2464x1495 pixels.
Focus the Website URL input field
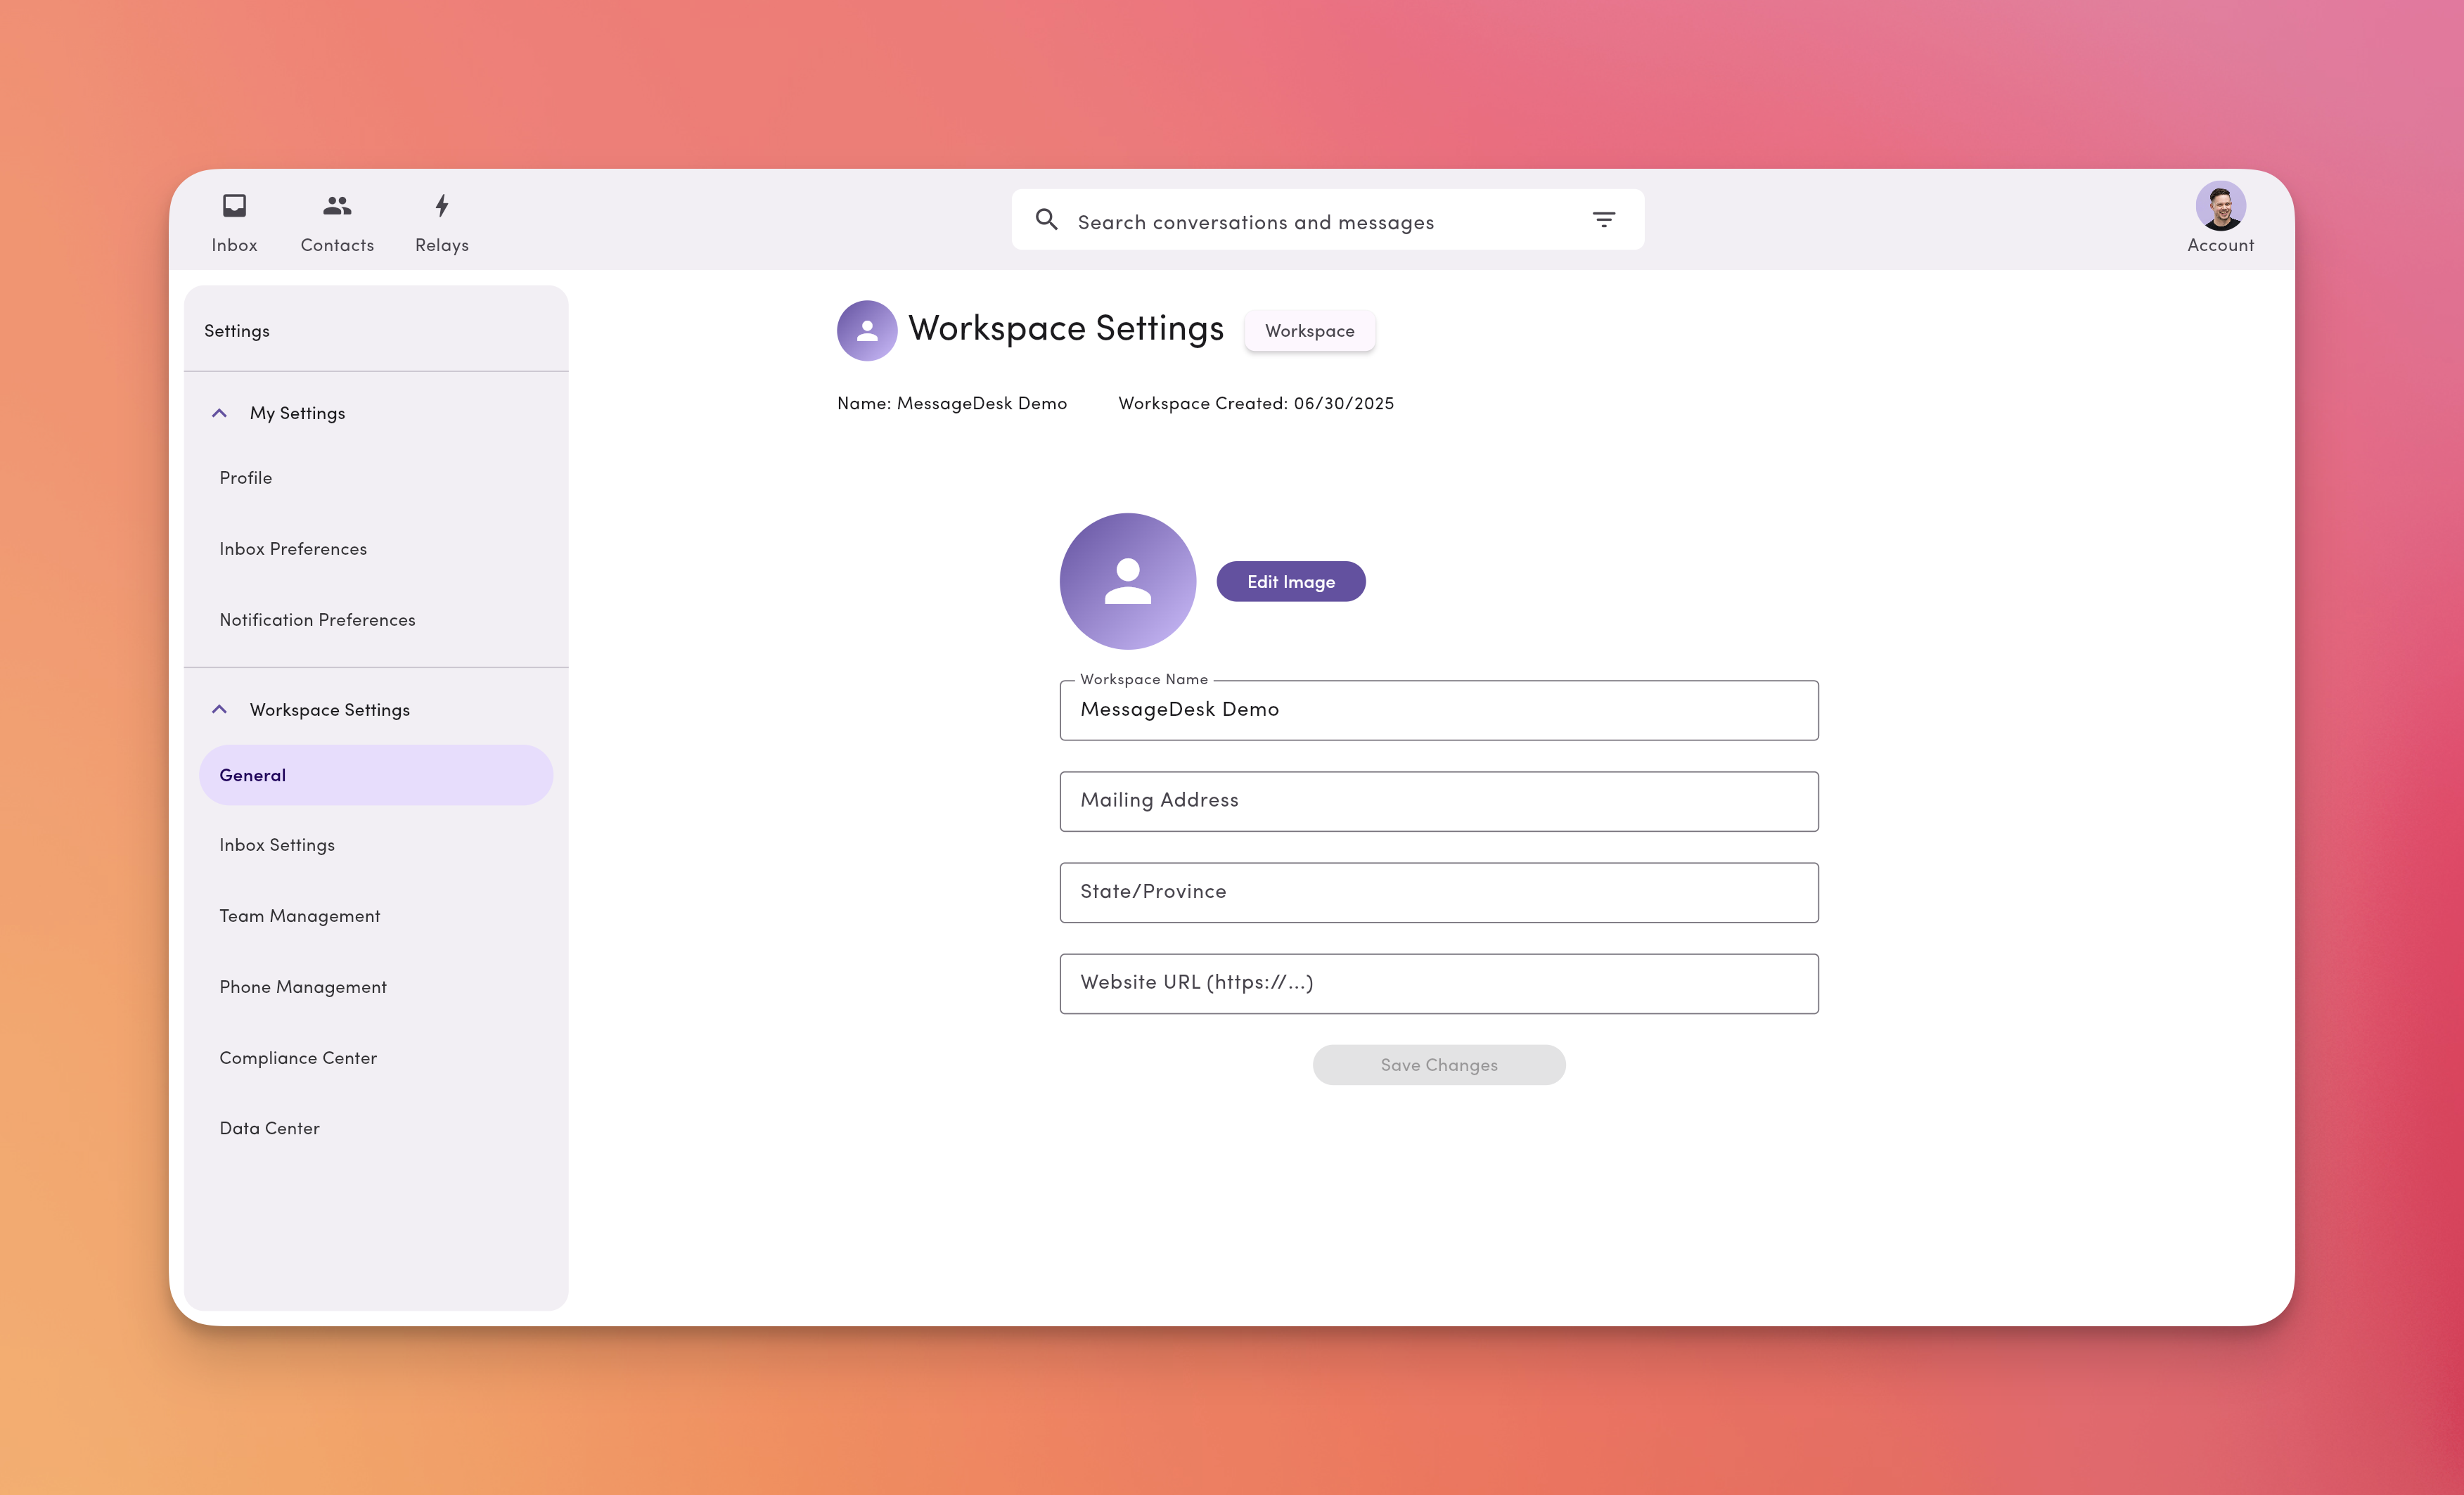[x=1438, y=983]
